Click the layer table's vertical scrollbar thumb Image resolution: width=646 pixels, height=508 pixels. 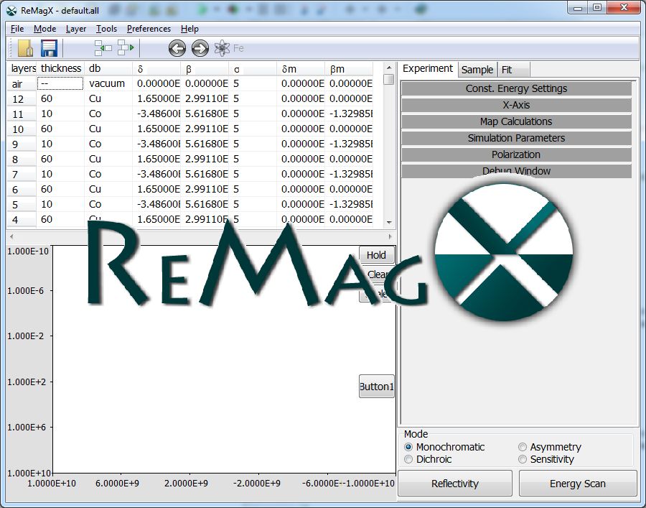389,79
